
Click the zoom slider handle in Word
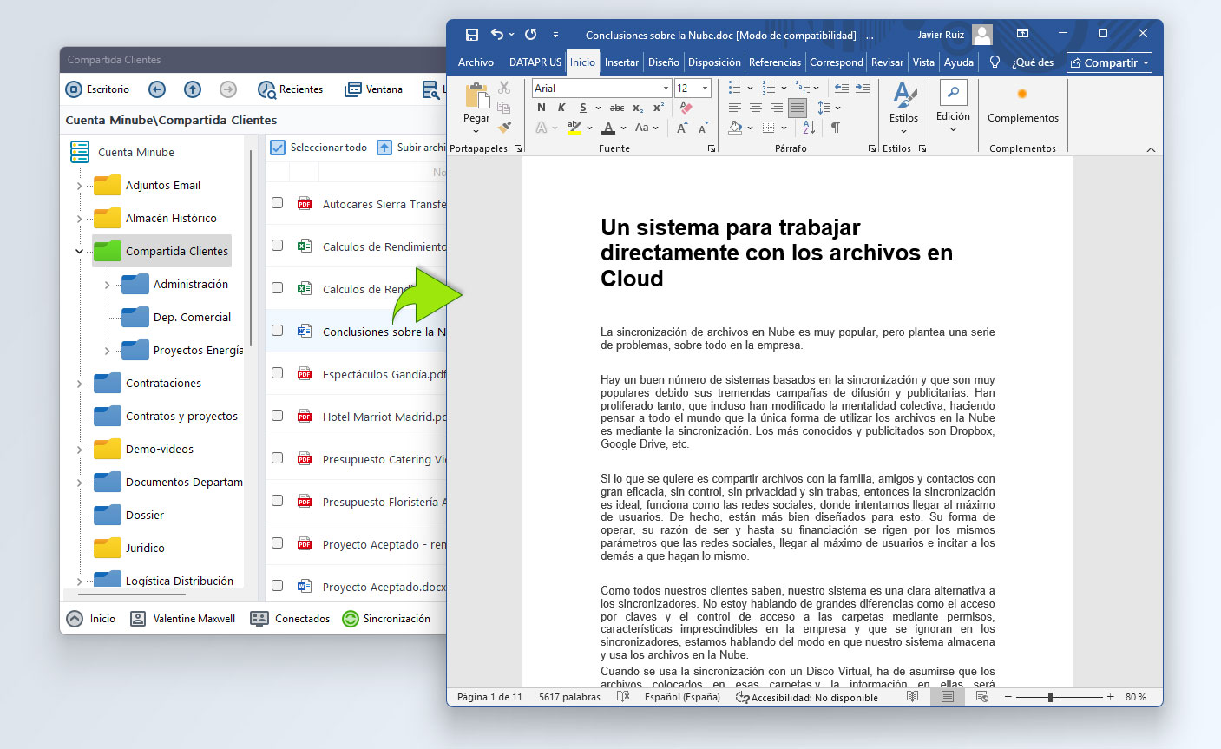[x=1050, y=697]
